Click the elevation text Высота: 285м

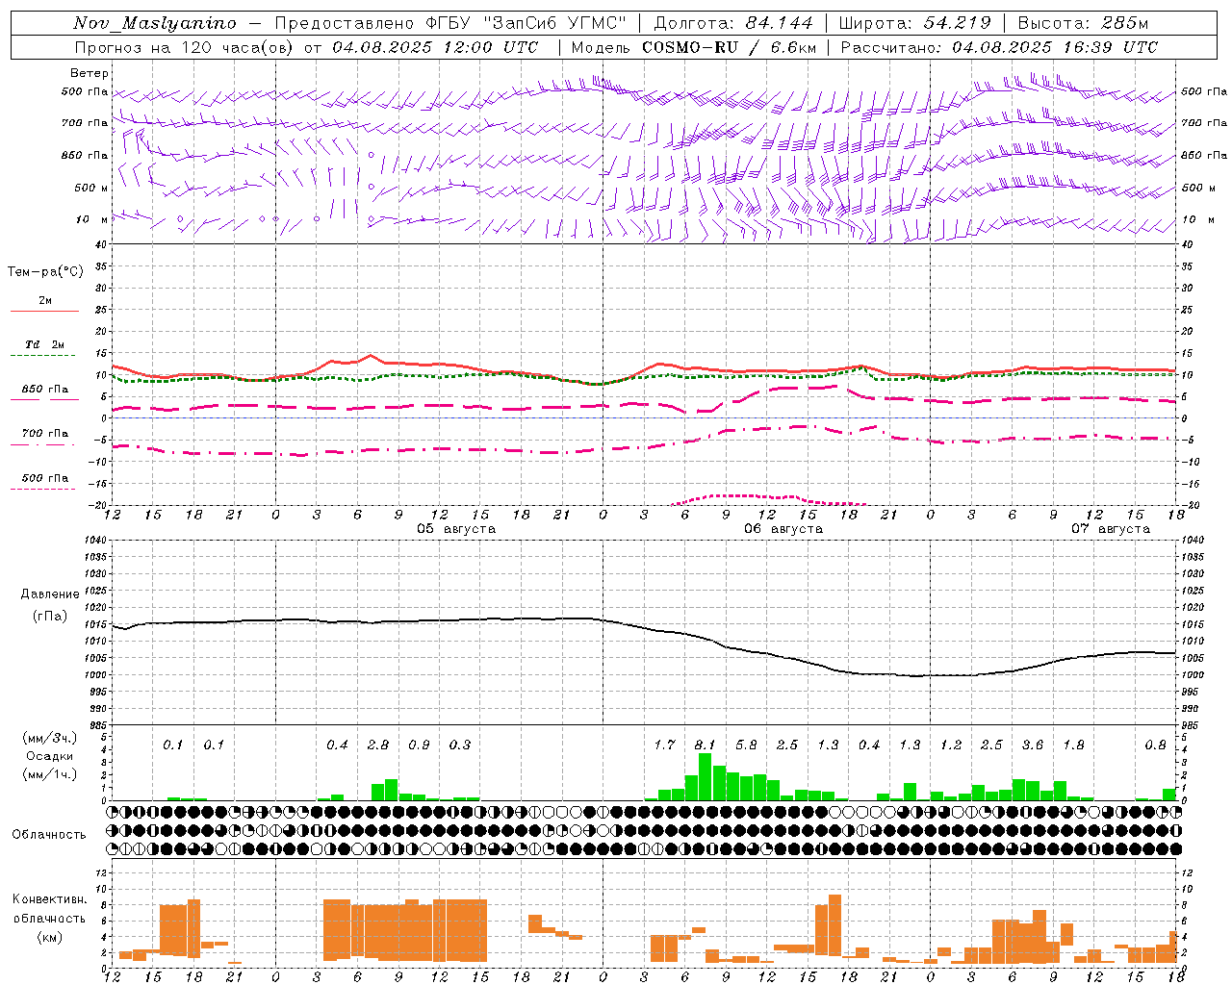click(1083, 23)
